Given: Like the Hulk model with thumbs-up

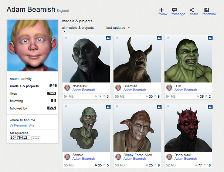Looking at the screenshot, I should click(198, 96).
